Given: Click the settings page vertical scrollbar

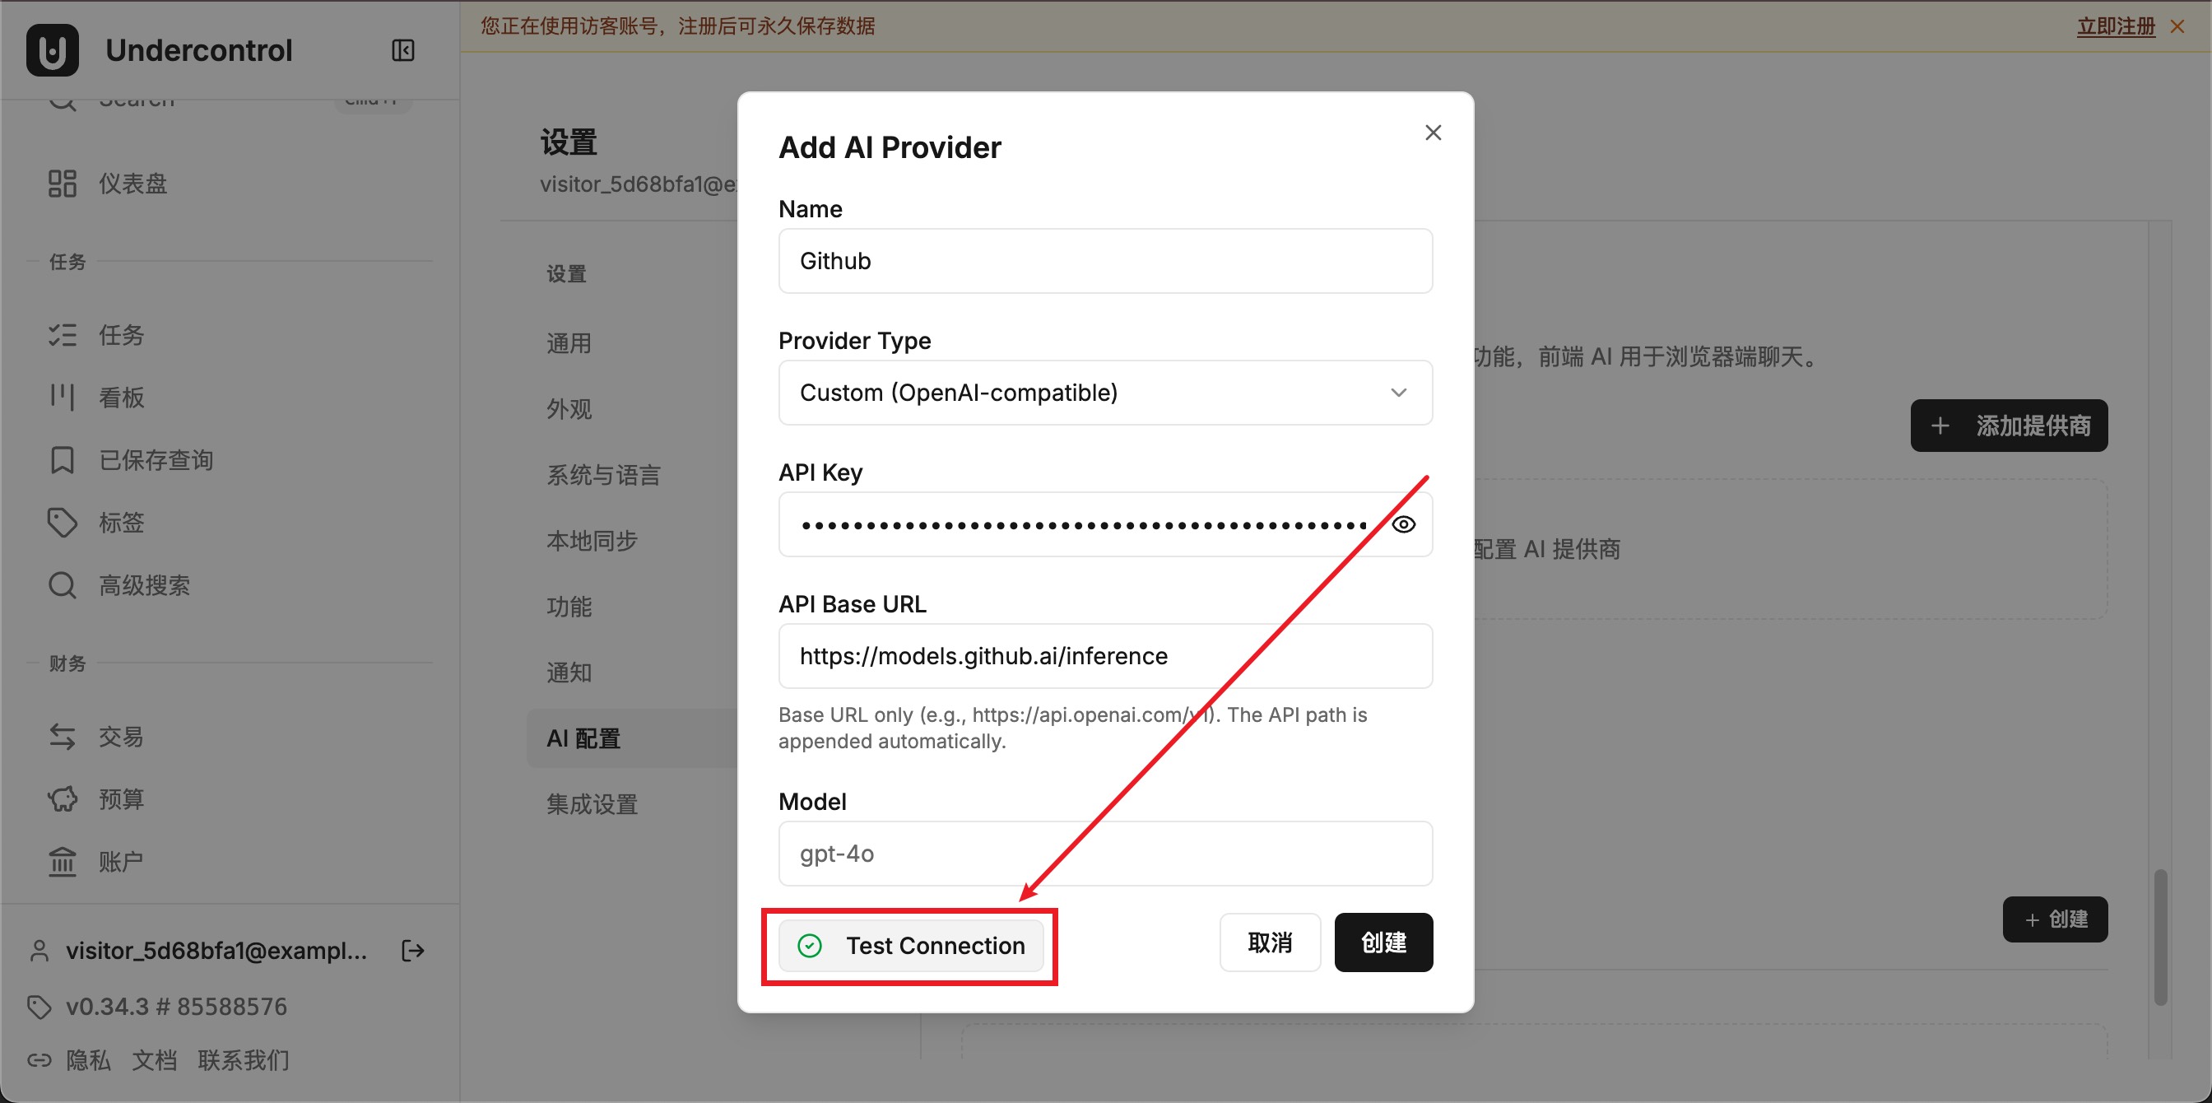Looking at the screenshot, I should point(2161,938).
